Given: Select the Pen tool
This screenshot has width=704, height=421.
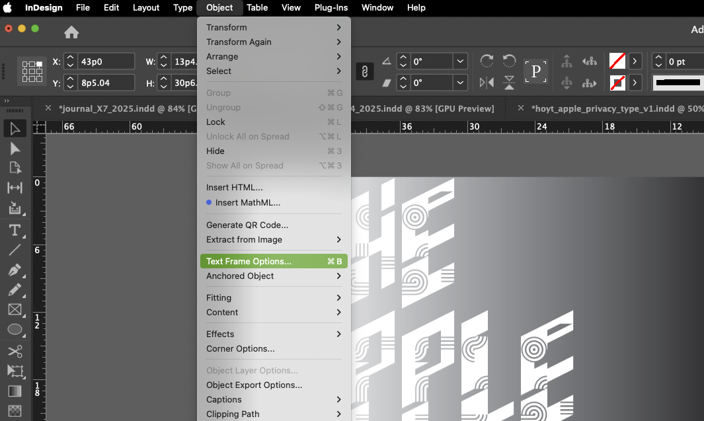Looking at the screenshot, I should click(x=15, y=270).
